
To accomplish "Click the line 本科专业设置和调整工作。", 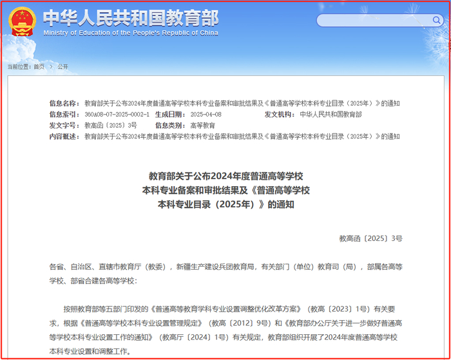I will pos(90,352).
